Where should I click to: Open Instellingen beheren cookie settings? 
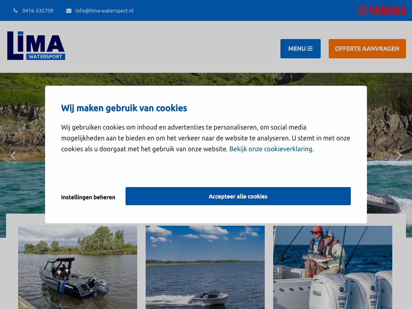(x=88, y=197)
